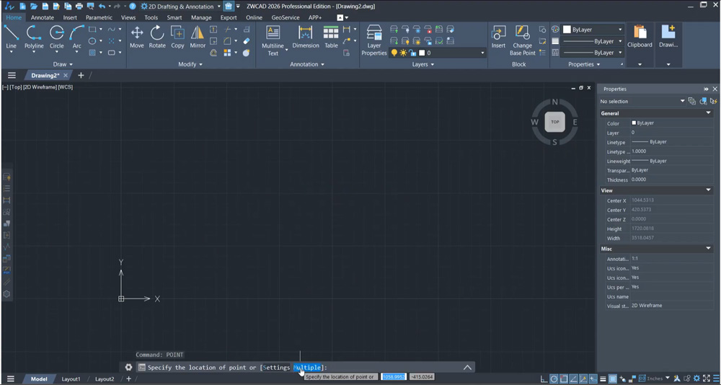The height and width of the screenshot is (385, 721).
Task: Open the Layer Properties manager
Action: [373, 40]
